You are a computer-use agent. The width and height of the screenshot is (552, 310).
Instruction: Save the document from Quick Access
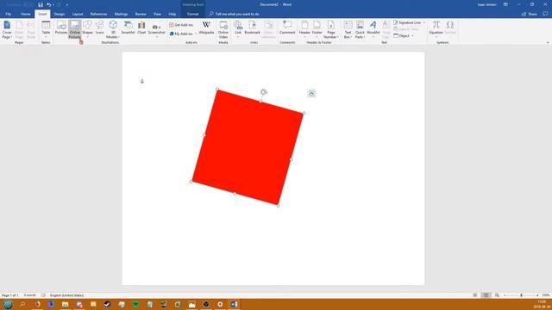(x=41, y=4)
